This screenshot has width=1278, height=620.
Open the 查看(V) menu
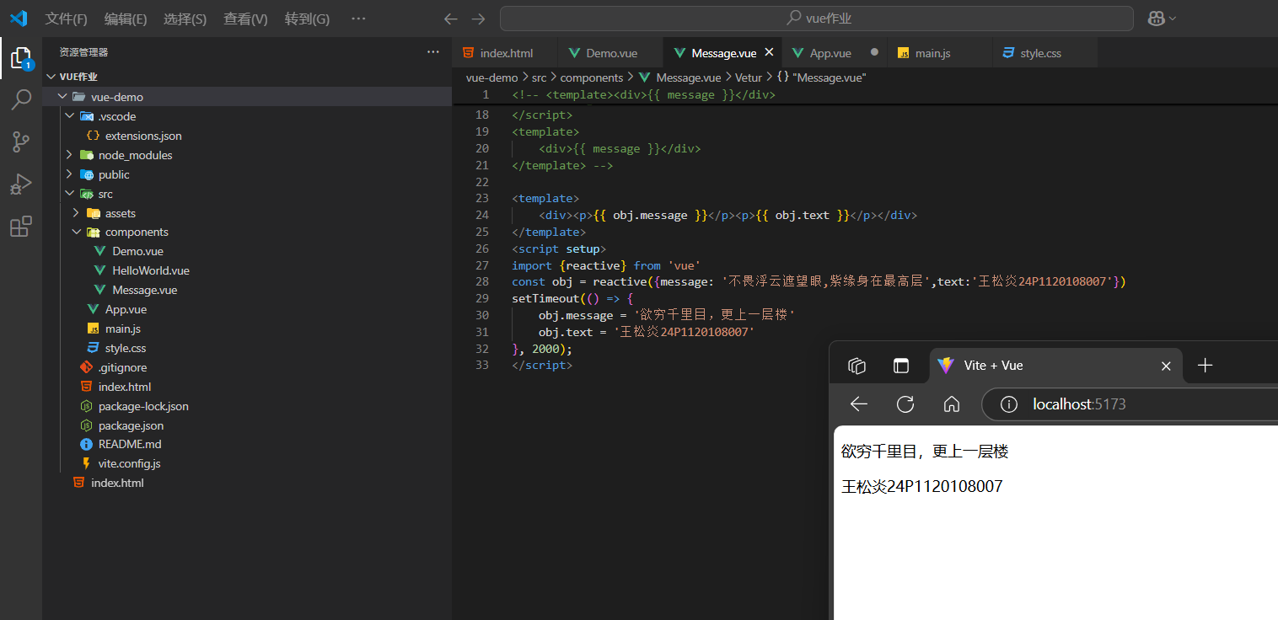245,19
